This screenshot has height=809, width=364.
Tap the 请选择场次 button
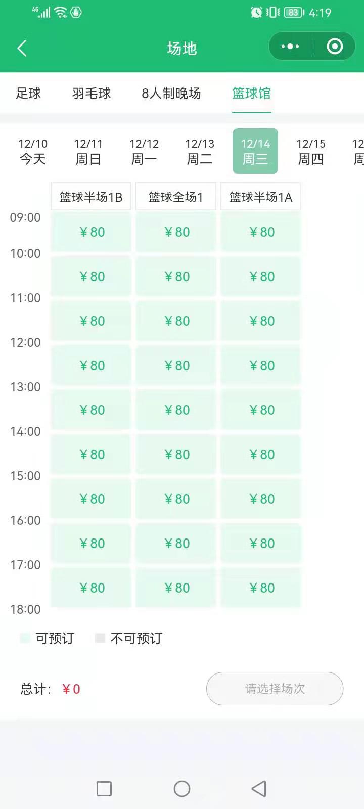275,689
